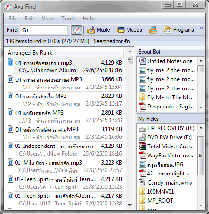Click Scout Bot scroll up arrow
Image resolution: width=209 pixels, height=214 pixels.
pos(201,61)
